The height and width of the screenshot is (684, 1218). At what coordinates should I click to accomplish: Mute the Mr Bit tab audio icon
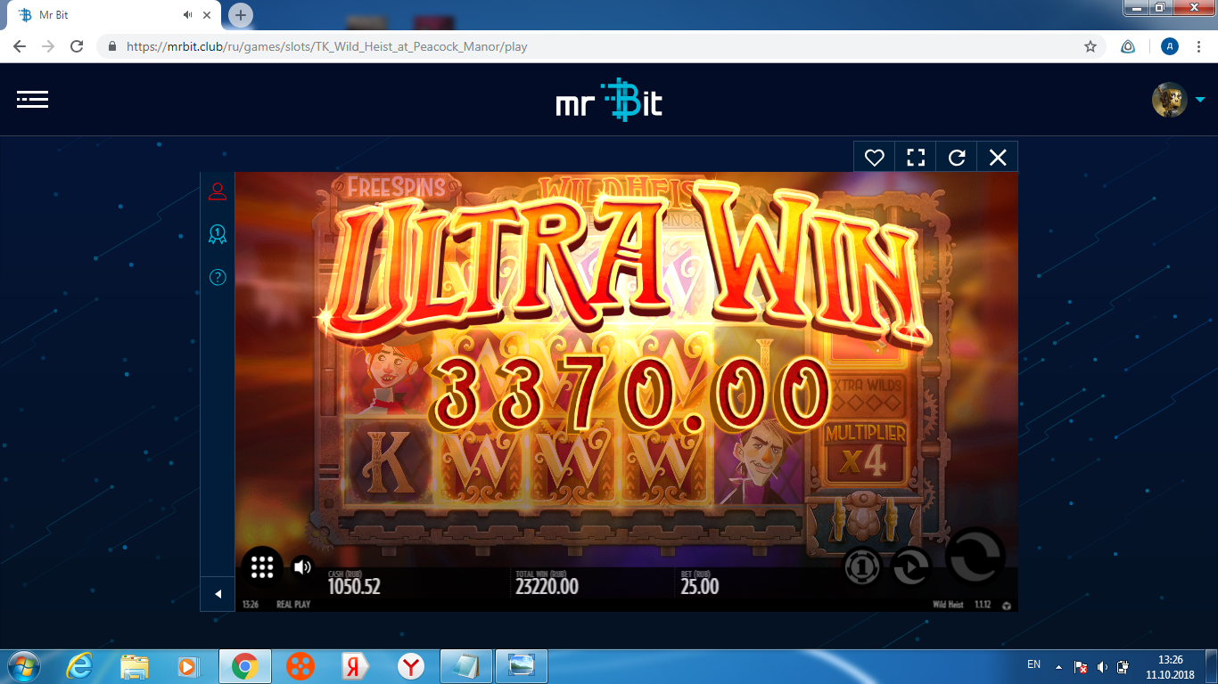[188, 15]
